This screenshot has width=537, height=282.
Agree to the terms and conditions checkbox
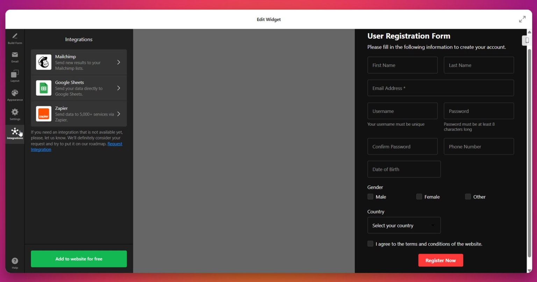click(x=370, y=244)
